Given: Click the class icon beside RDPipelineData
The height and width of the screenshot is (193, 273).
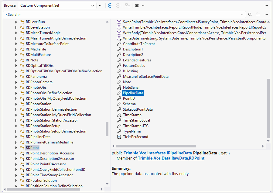Looking at the screenshot, I should pos(22,137).
